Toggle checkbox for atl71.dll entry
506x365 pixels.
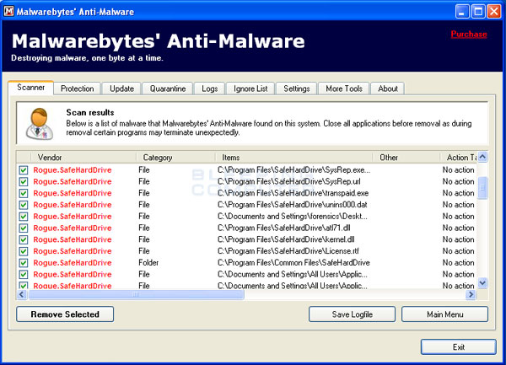[x=24, y=228]
